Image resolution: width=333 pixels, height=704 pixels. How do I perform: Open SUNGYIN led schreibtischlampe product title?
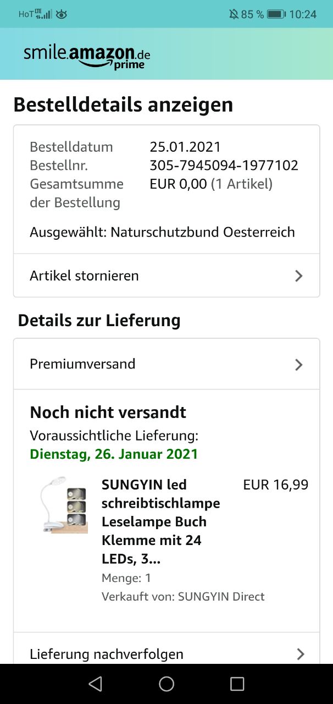click(161, 522)
